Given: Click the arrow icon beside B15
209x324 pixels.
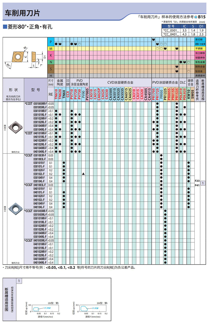Looking at the screenshot, I should pyautogui.click(x=196, y=17).
